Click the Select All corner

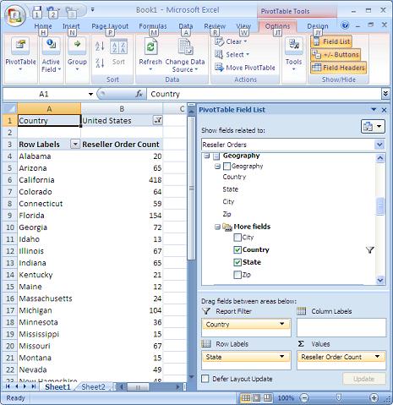[9, 109]
